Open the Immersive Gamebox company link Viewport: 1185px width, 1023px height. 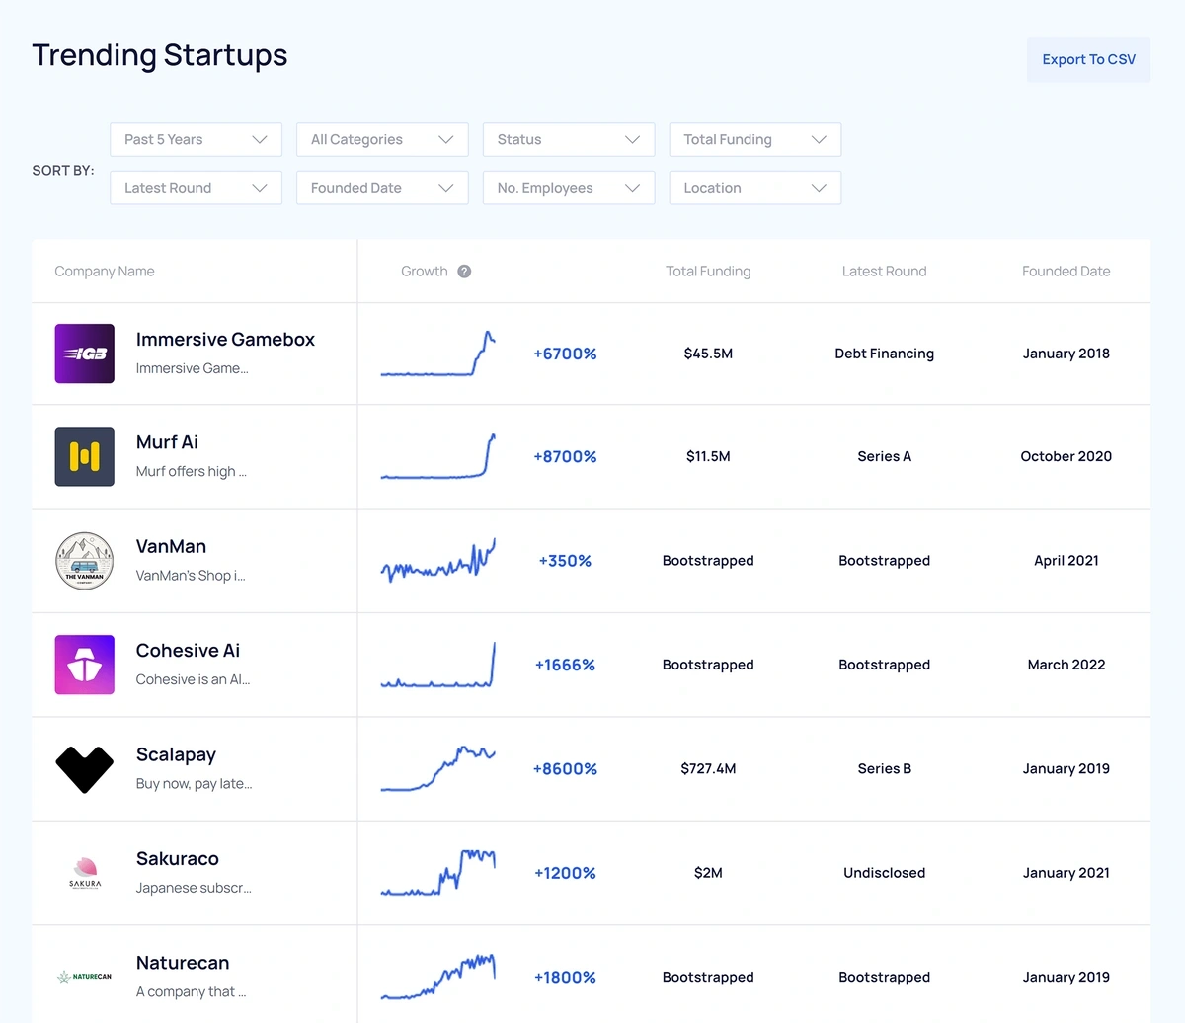225,340
